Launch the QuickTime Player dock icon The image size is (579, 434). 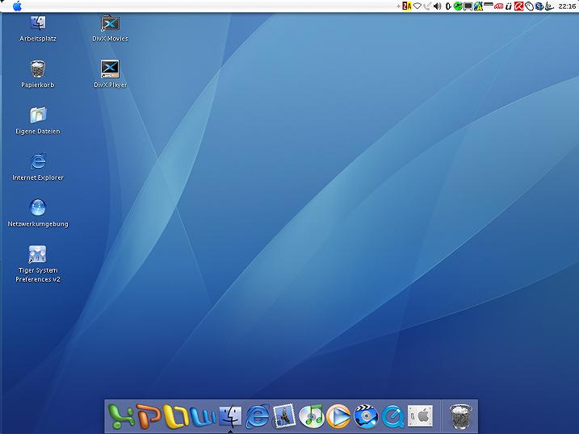click(393, 415)
